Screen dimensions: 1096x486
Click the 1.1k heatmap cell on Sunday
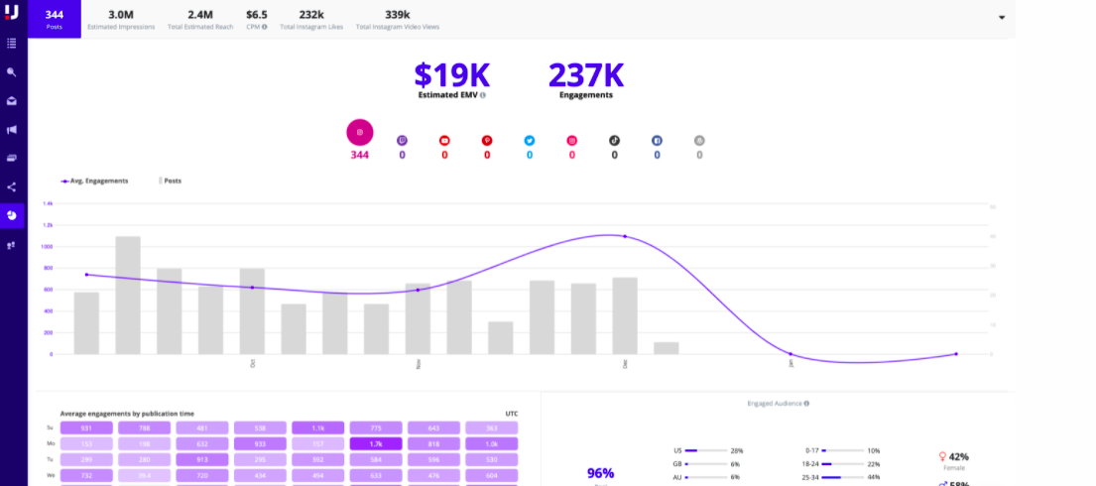[318, 427]
